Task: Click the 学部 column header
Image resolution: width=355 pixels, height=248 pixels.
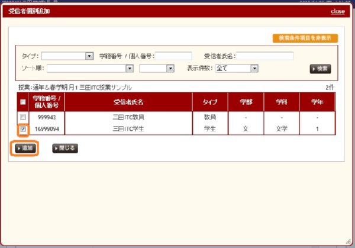Action: [x=245, y=102]
